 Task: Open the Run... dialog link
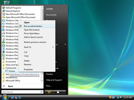coord(49,86)
